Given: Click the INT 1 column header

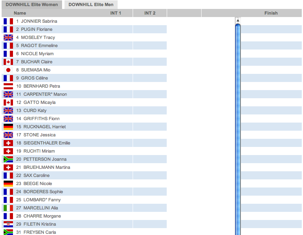Looking at the screenshot, I should (x=116, y=13).
